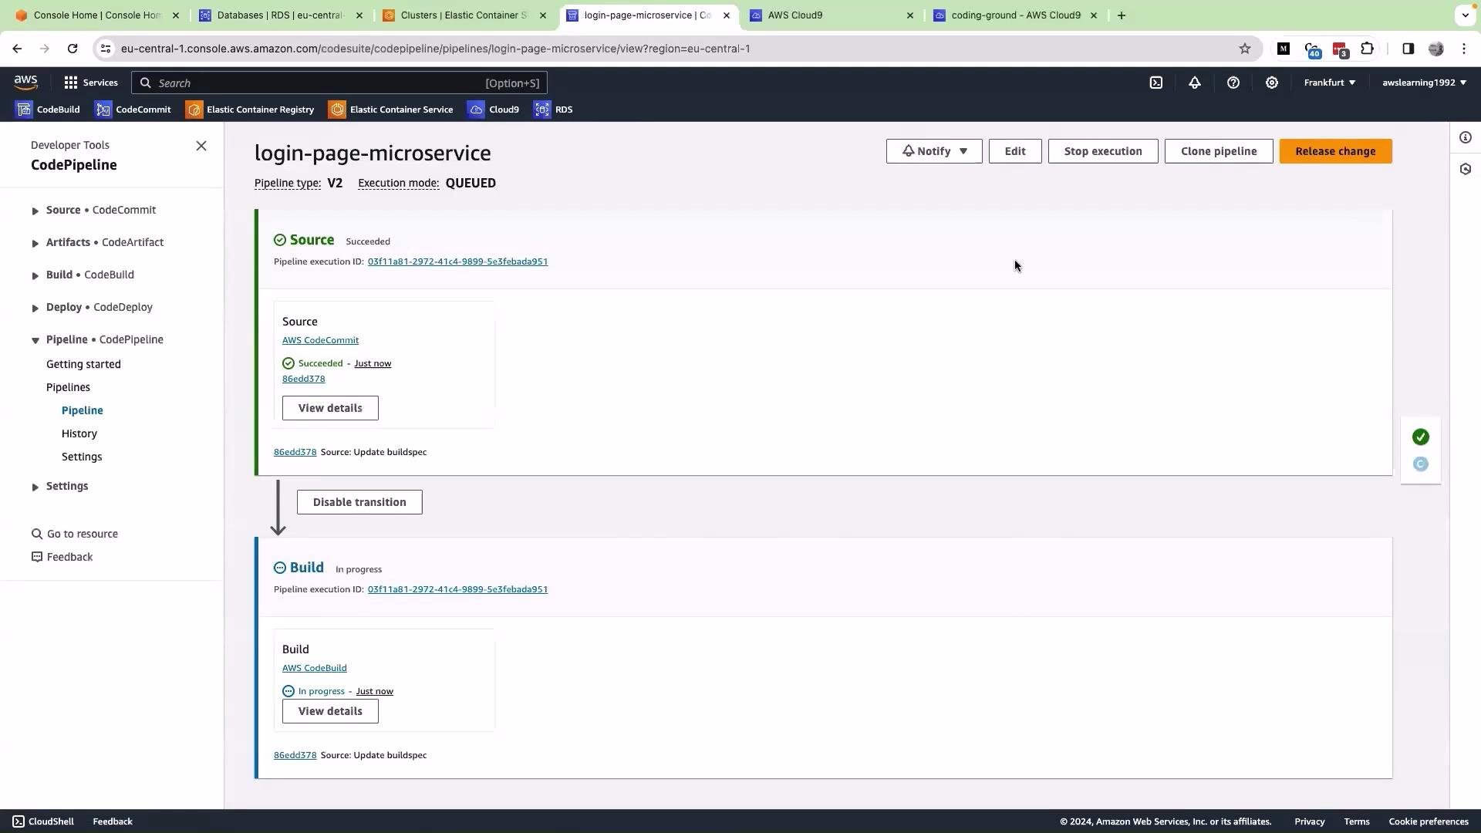This screenshot has height=833, width=1481.
Task: Open the help question mark icon
Action: click(x=1233, y=83)
